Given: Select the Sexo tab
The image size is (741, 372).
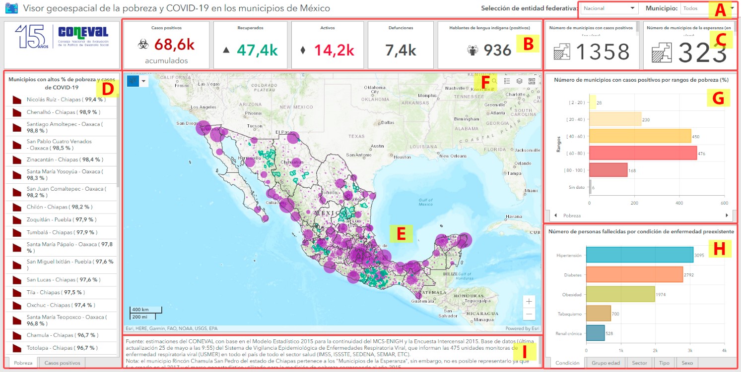Looking at the screenshot, I should point(687,363).
